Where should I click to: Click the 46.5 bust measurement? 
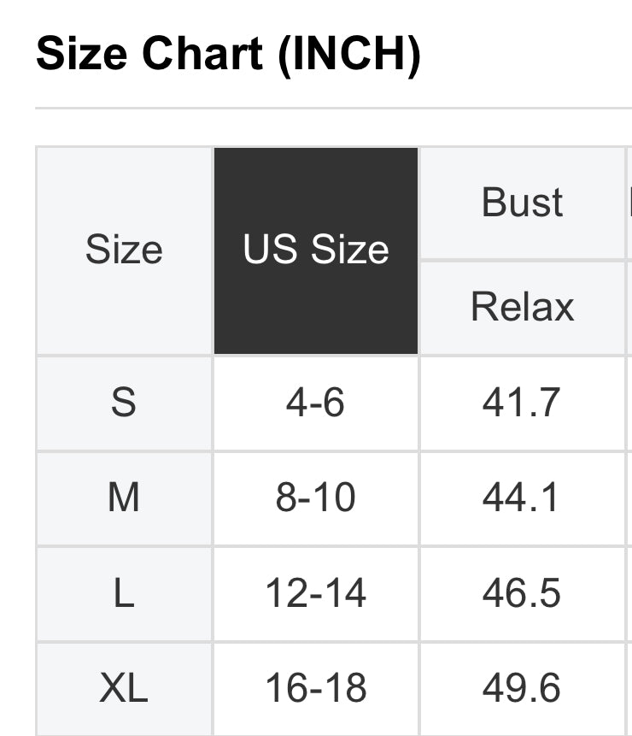(x=522, y=593)
